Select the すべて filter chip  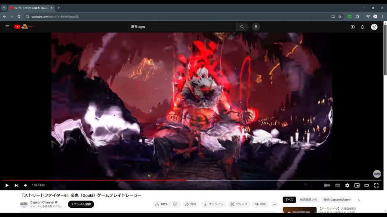pos(289,200)
